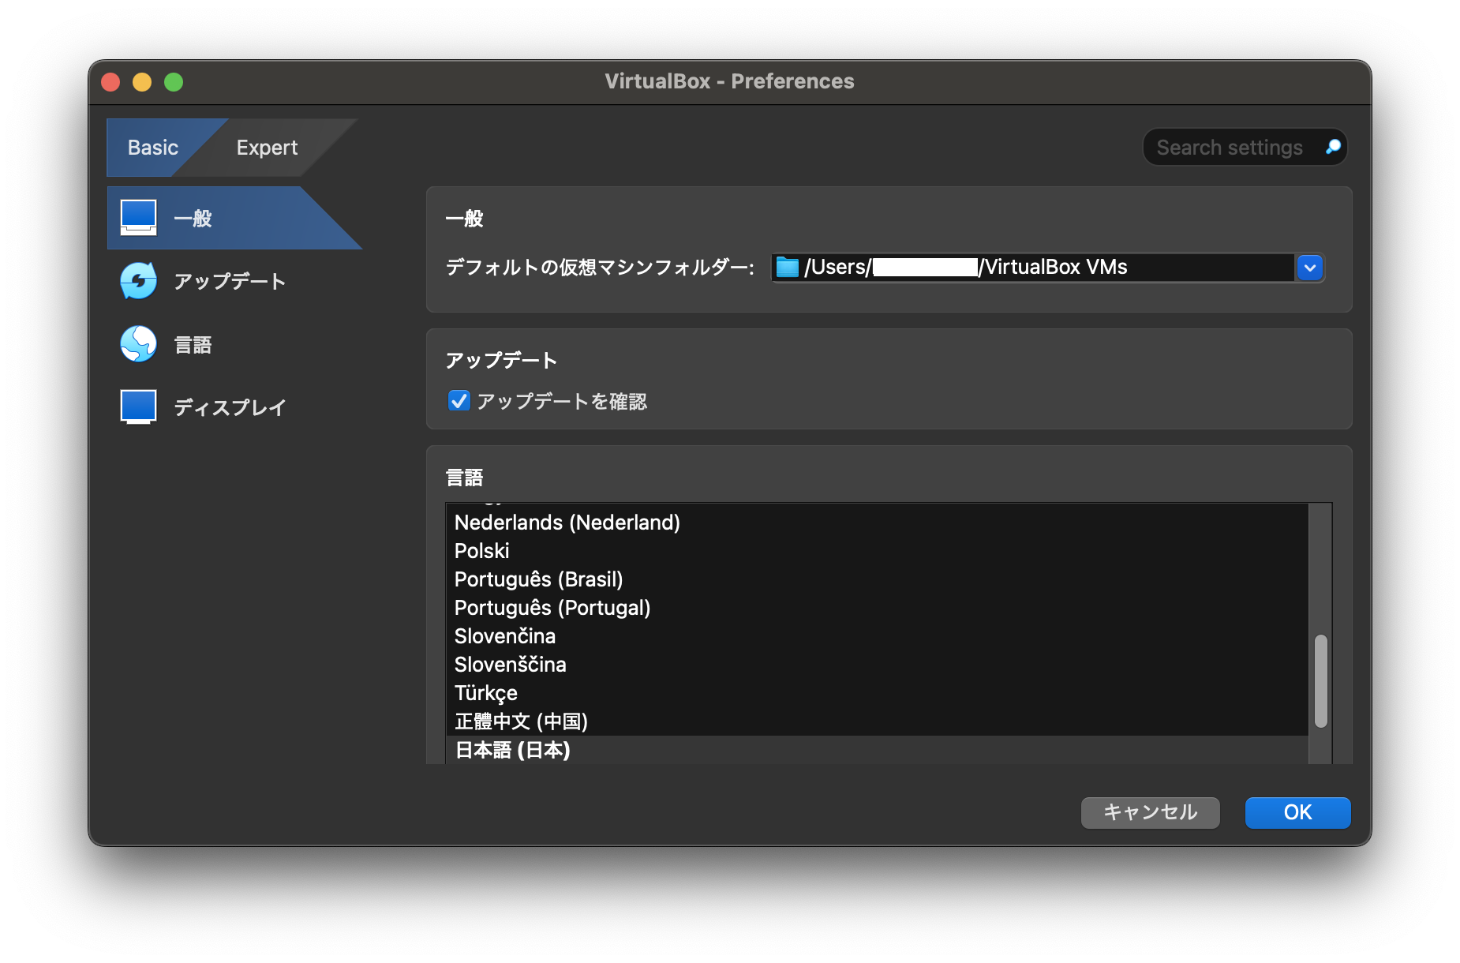Select the General monitor icon at sidebar top
Screen dimensions: 1460x963
click(139, 217)
